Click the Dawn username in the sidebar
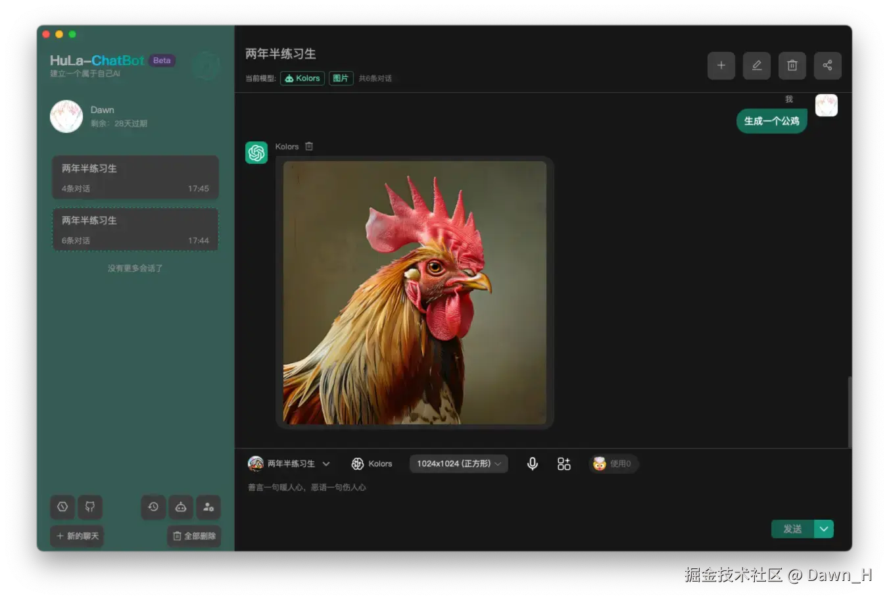This screenshot has width=889, height=600. click(x=103, y=110)
